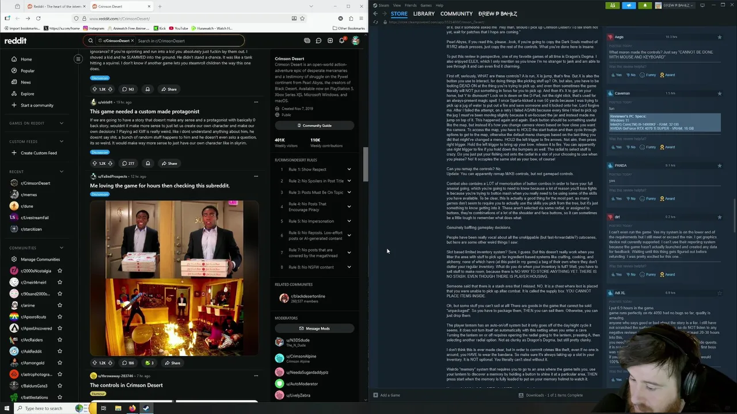Open Steam STORE tab
Viewport: 737px width, 414px height.
(399, 14)
